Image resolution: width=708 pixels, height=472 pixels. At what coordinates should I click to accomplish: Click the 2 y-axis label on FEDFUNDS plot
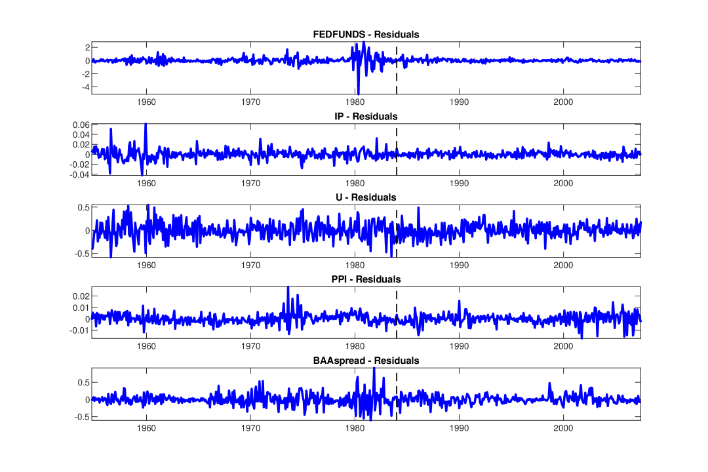88,47
